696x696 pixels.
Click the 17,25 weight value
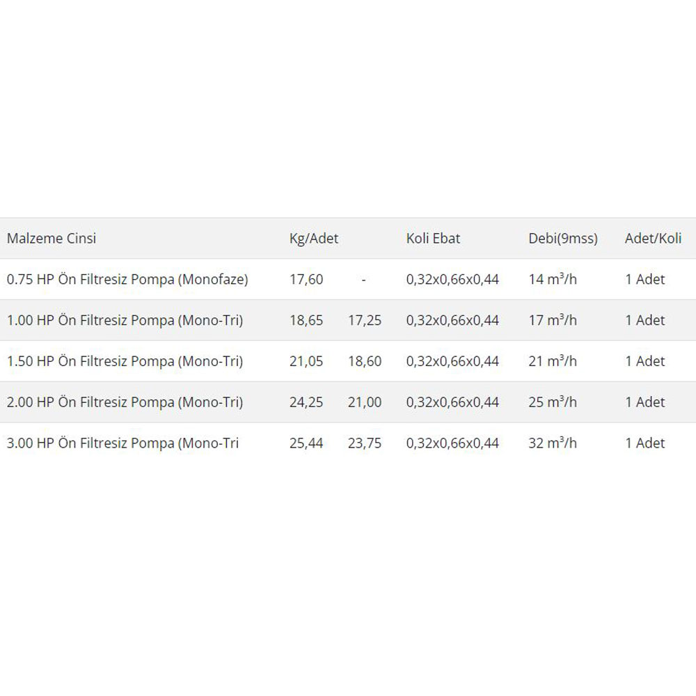[x=365, y=320]
